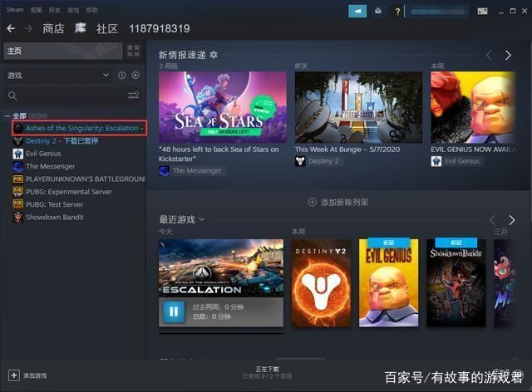Expand the 最近游戏 shelf dropdown
Screen dimensions: 532x392
pyautogui.click(x=201, y=219)
